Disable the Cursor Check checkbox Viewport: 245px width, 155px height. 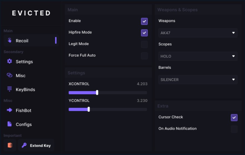click(x=234, y=118)
